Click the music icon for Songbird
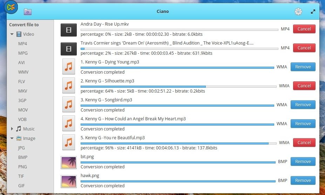This screenshot has width=325, height=195. (x=69, y=105)
